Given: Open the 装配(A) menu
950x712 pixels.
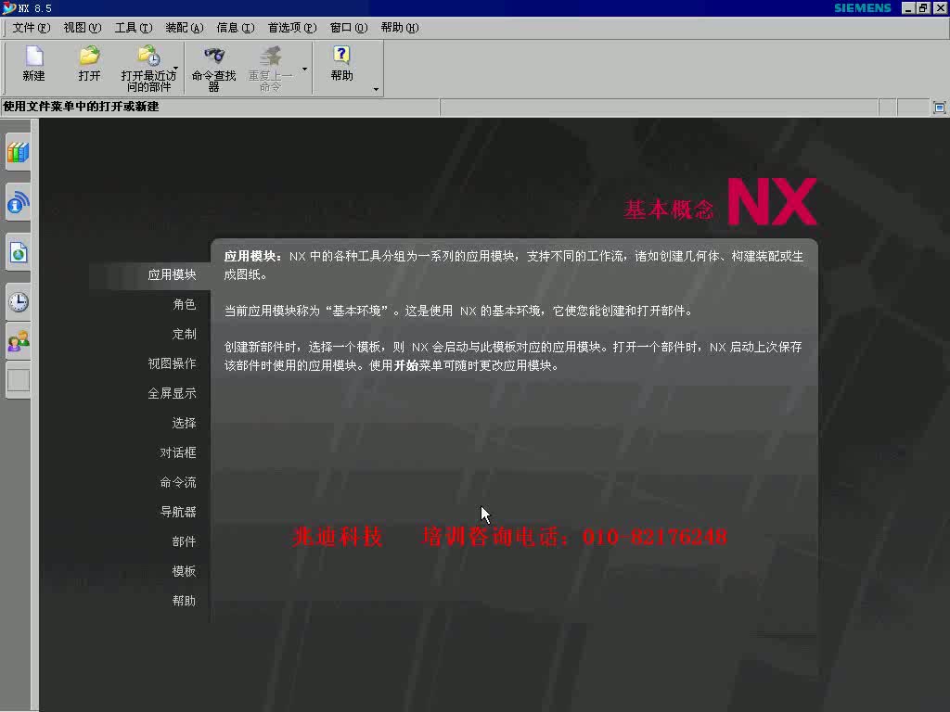Looking at the screenshot, I should [185, 28].
